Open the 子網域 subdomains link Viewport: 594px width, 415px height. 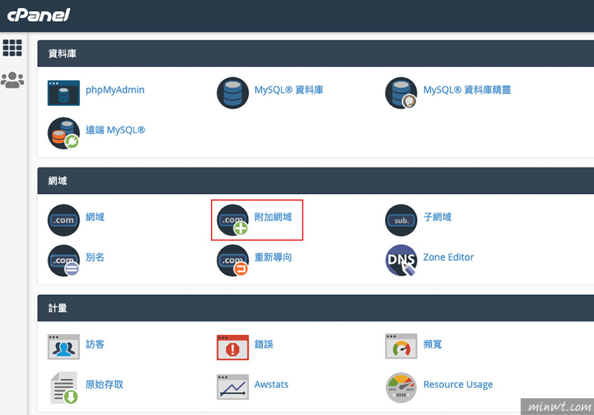pyautogui.click(x=437, y=217)
